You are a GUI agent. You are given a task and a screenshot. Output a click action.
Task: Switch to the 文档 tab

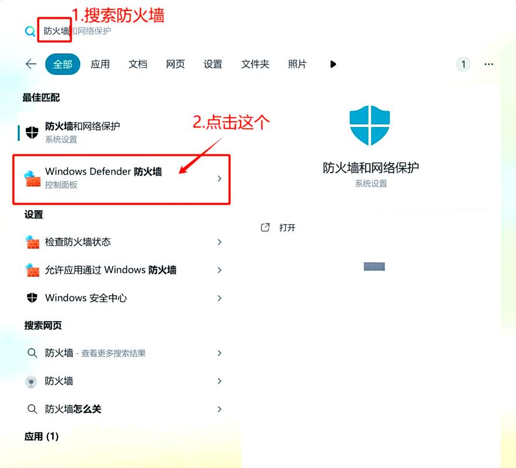(137, 64)
